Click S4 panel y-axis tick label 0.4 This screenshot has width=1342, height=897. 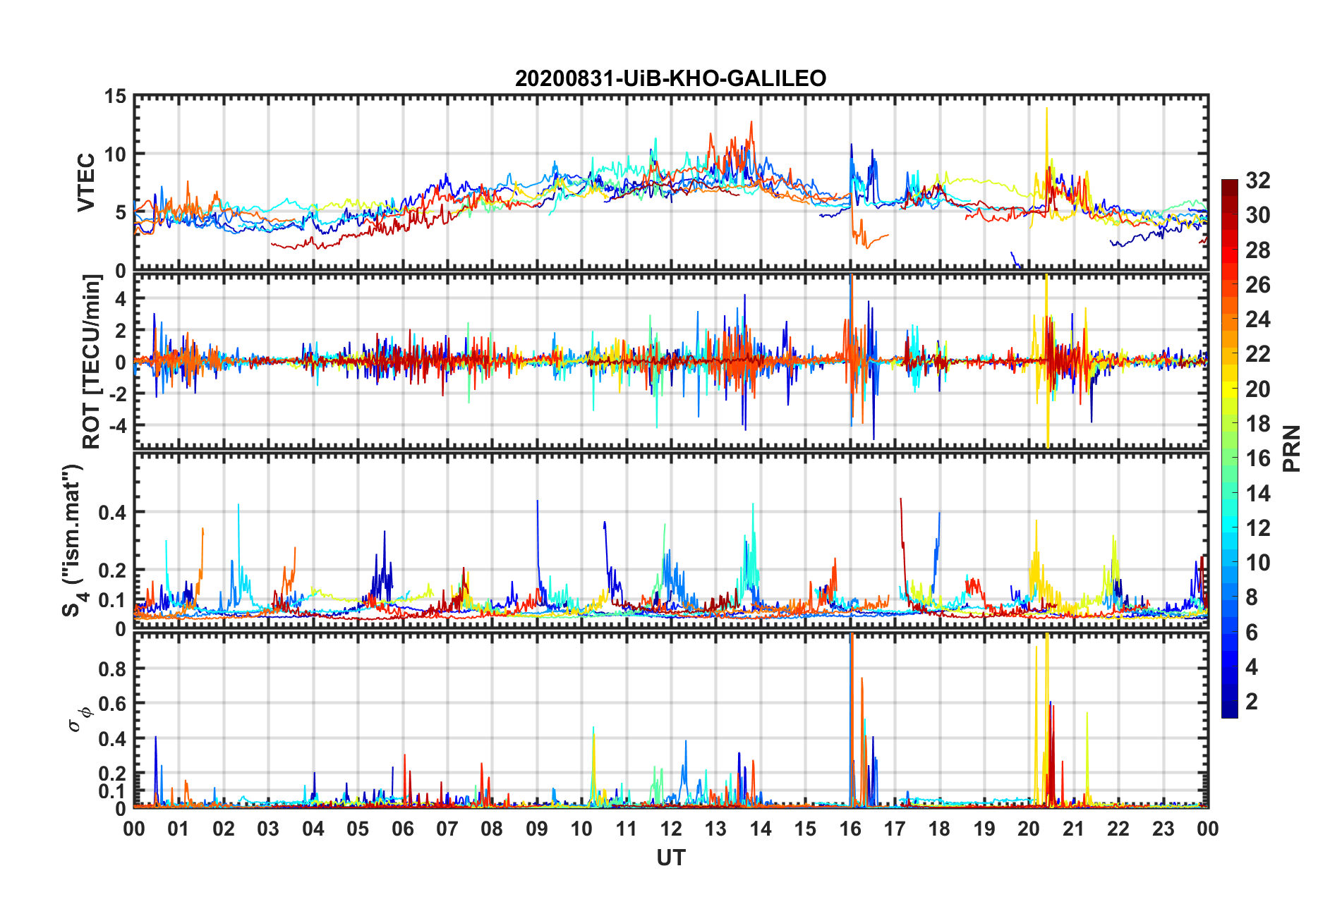click(112, 513)
